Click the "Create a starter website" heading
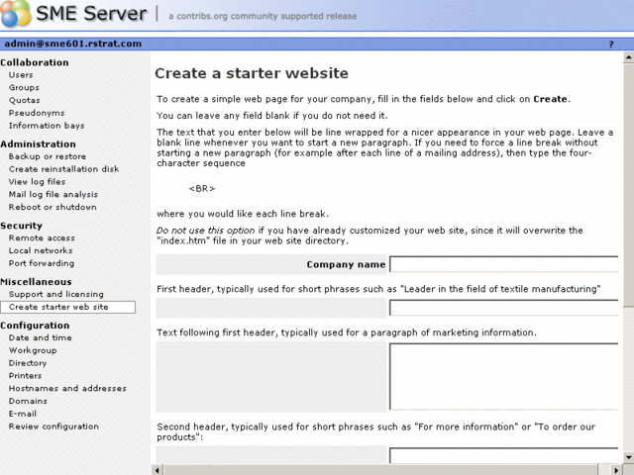The width and height of the screenshot is (634, 475). pos(252,73)
